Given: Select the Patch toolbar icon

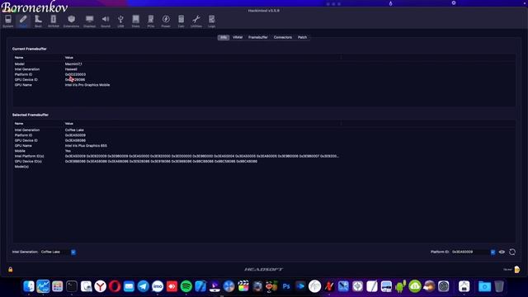Looking at the screenshot, I should coord(23,21).
